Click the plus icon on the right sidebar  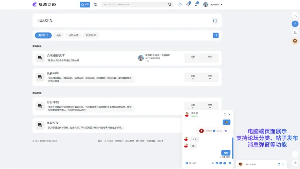coord(295,154)
